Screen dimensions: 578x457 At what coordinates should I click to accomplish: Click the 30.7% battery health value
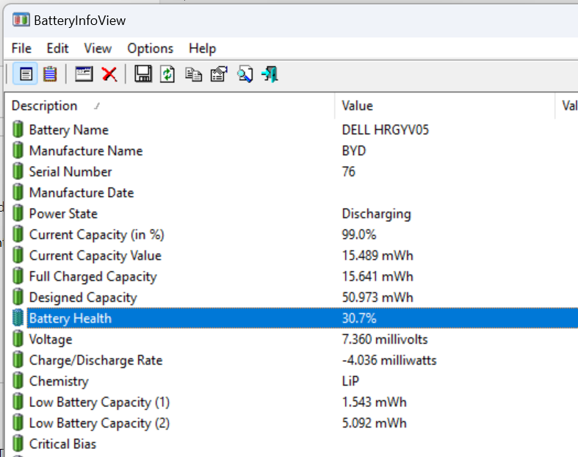click(359, 318)
